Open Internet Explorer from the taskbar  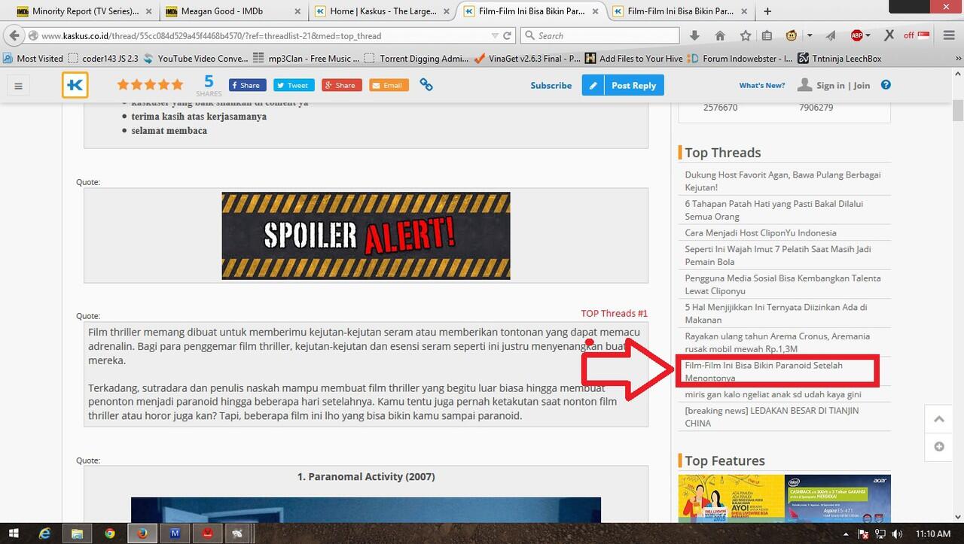[x=45, y=533]
